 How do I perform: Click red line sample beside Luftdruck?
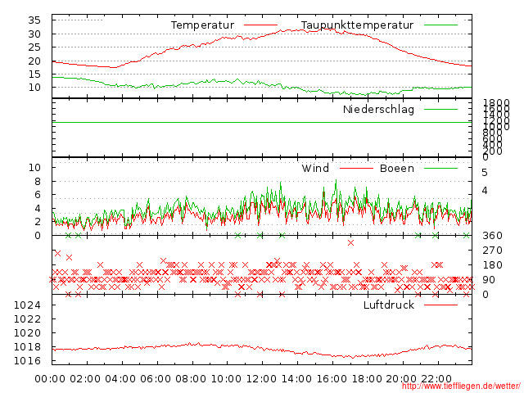[440, 305]
